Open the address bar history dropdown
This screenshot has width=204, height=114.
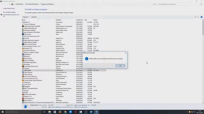[153, 4]
